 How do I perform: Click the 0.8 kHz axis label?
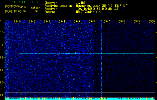(x=2, y=70)
